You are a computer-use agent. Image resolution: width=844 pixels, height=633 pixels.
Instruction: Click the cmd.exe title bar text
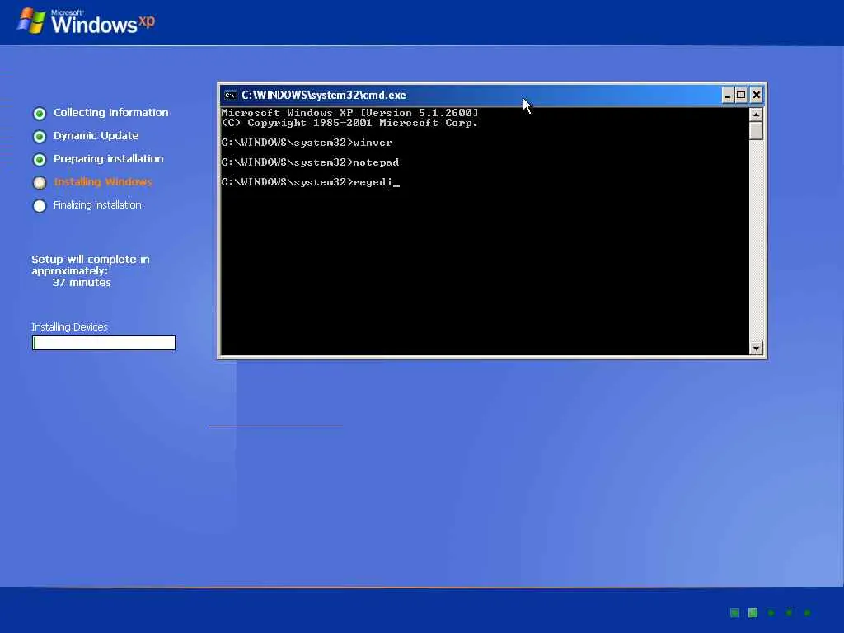click(x=323, y=96)
